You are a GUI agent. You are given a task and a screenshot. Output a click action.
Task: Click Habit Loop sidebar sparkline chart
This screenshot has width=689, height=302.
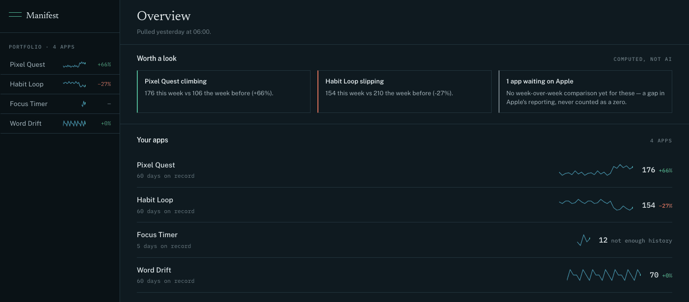(74, 84)
